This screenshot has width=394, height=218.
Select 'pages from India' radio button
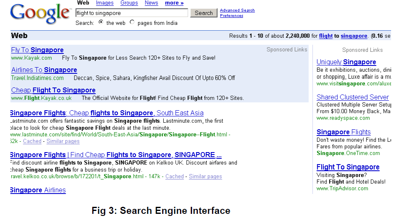(x=132, y=22)
